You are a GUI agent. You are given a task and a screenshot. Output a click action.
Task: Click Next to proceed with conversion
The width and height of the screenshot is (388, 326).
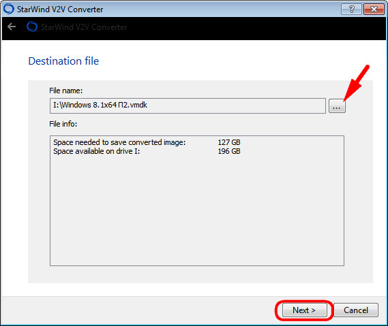(x=304, y=310)
